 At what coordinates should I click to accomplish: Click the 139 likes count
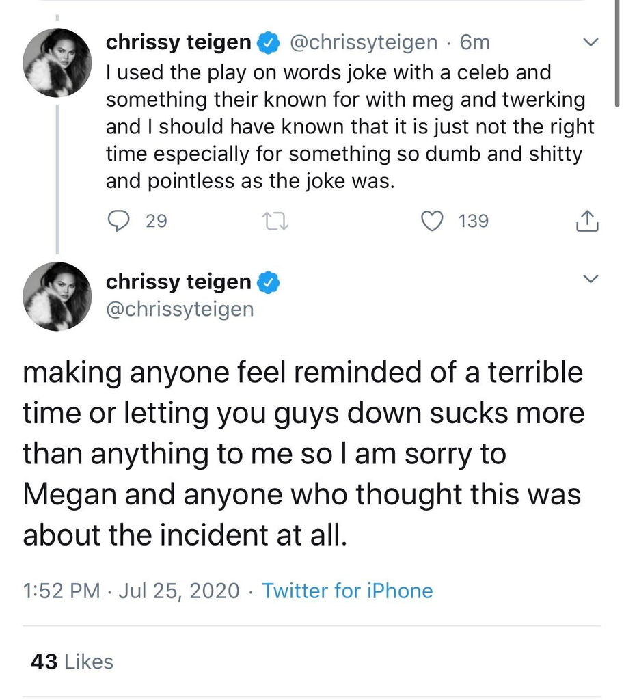(x=473, y=221)
